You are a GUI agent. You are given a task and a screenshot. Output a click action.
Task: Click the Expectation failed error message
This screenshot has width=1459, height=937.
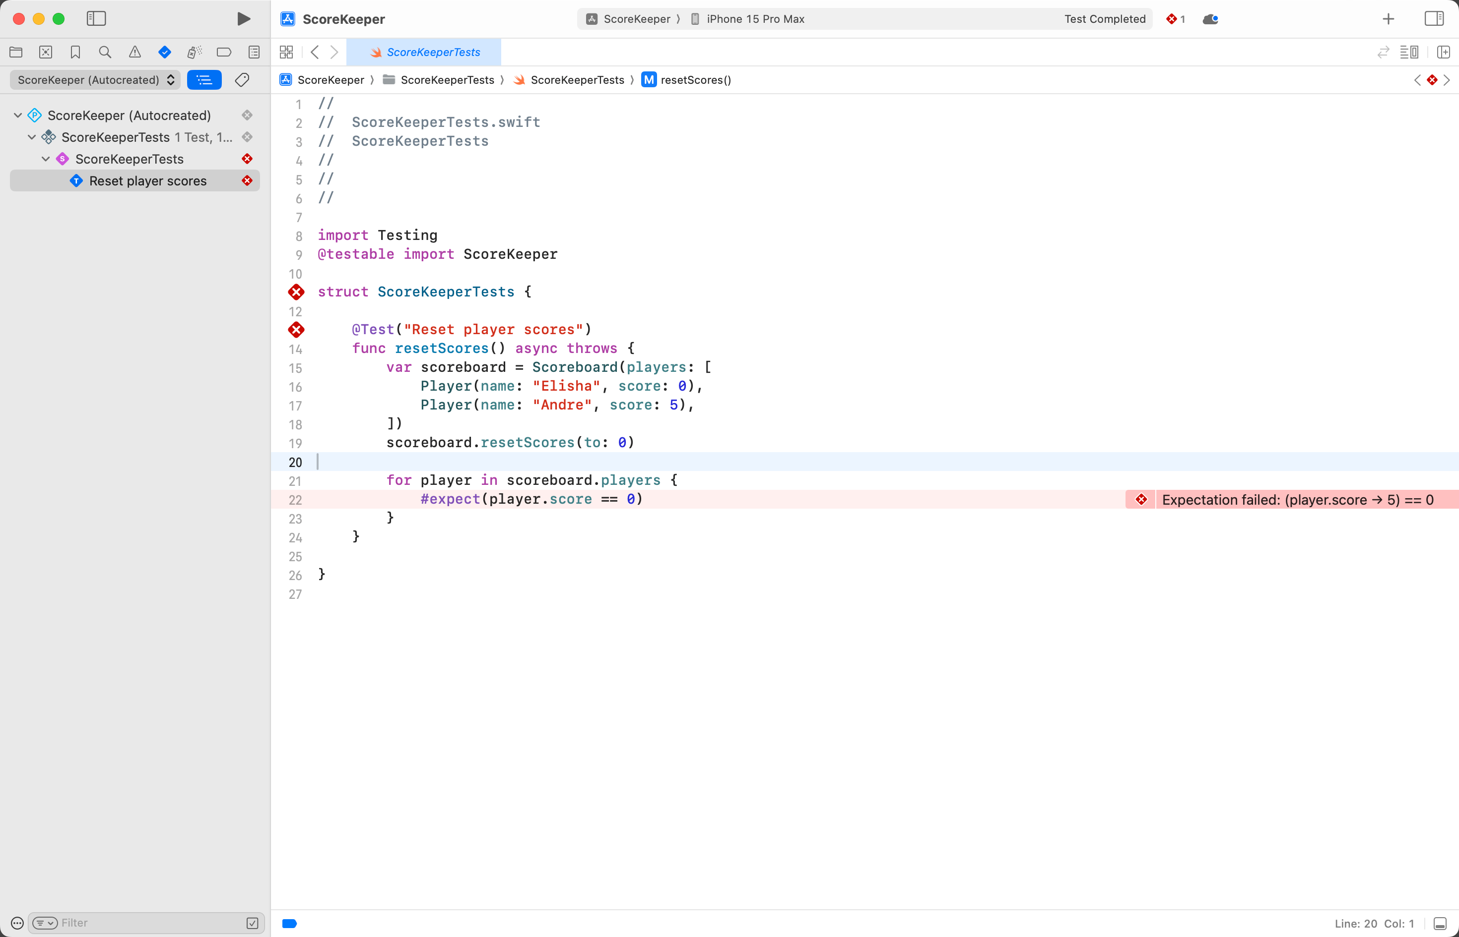(1297, 500)
